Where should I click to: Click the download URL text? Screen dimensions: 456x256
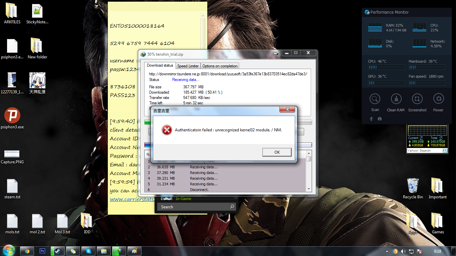pyautogui.click(x=228, y=74)
